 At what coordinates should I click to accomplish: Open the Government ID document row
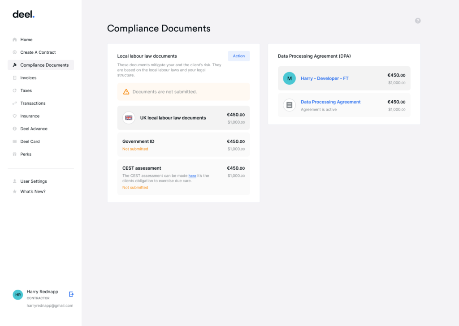183,145
